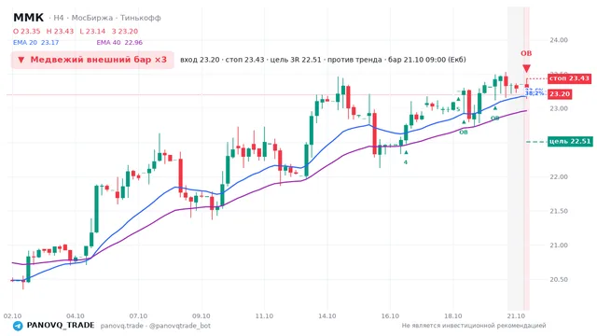
Task: Click the 09.10 date axis label
Action: 201,316
